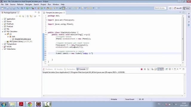The height and width of the screenshot is (107, 191).
Task: Click the New file toolbar icon
Action: point(2,8)
